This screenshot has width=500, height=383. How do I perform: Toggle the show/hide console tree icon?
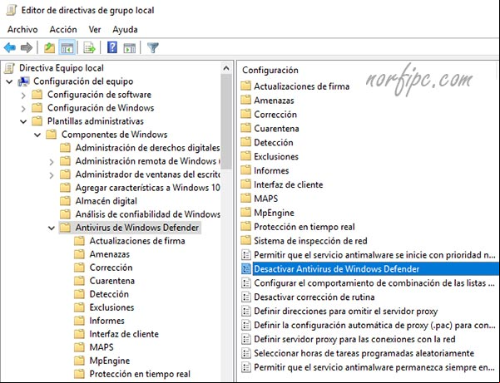pyautogui.click(x=67, y=48)
